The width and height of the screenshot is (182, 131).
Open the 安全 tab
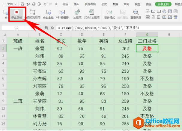149,4
